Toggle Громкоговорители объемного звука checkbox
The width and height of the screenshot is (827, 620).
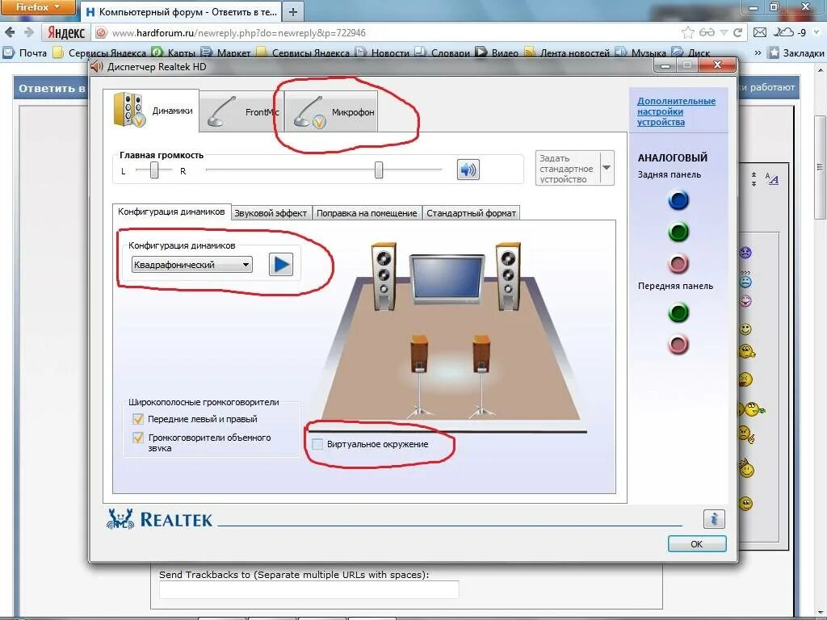tap(138, 438)
